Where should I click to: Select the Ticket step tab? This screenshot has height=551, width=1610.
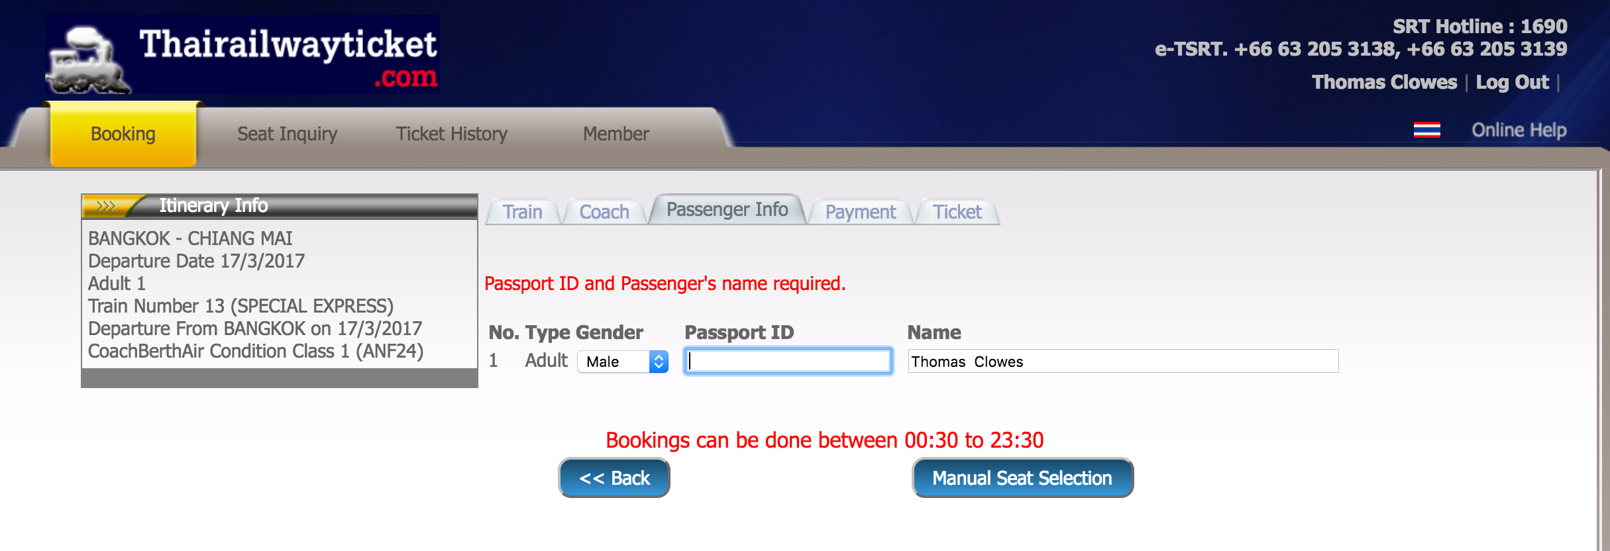[x=957, y=212]
